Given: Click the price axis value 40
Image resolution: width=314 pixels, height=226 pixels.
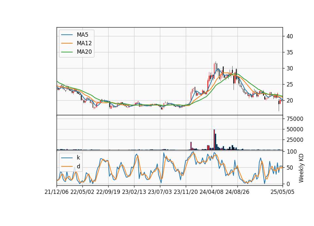Looking at the screenshot, I should (290, 36).
